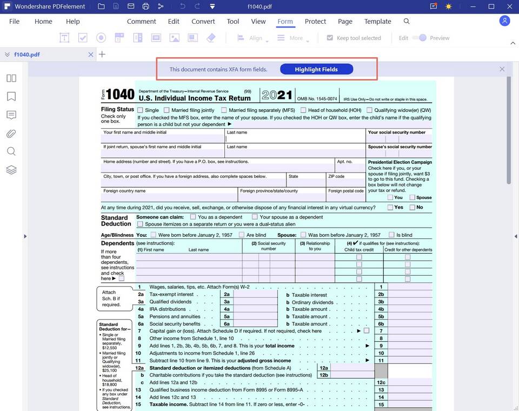The height and width of the screenshot is (411, 519).
Task: Click the Open file folder icon
Action: pyautogui.click(x=101, y=6)
